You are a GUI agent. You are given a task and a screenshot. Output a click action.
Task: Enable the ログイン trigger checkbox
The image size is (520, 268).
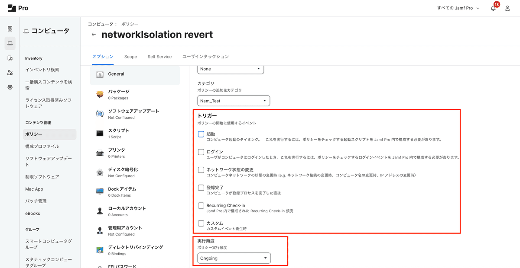(x=201, y=152)
